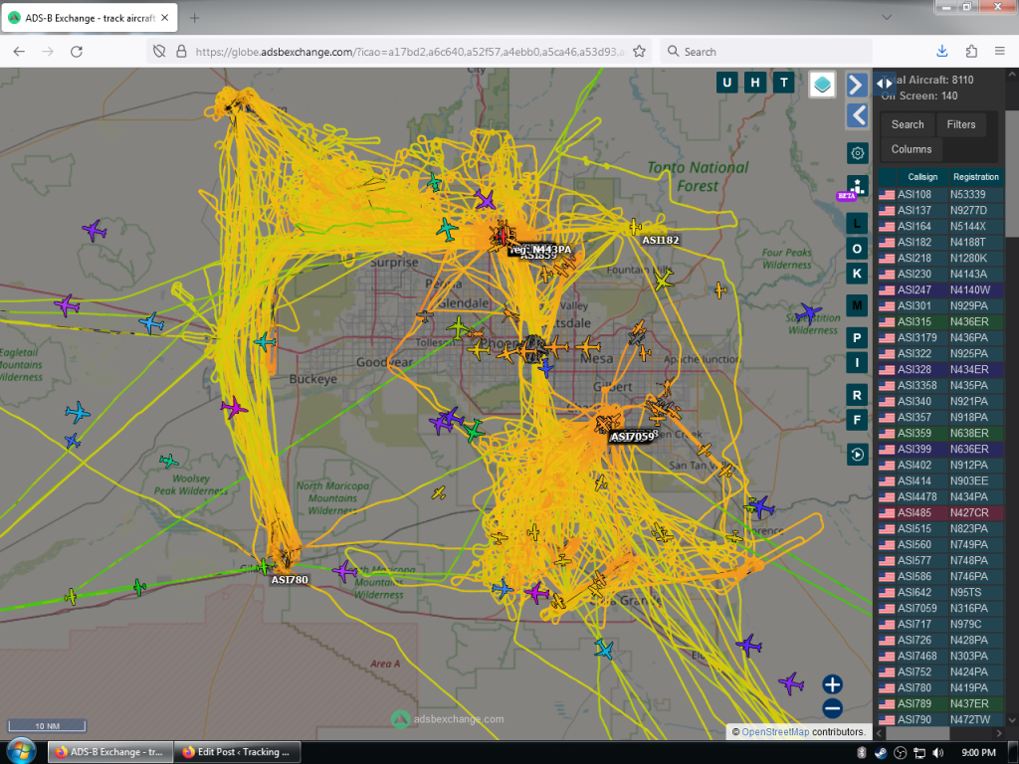Click the volume icon in tray
Viewport: 1019px width, 764px height.
pos(937,752)
